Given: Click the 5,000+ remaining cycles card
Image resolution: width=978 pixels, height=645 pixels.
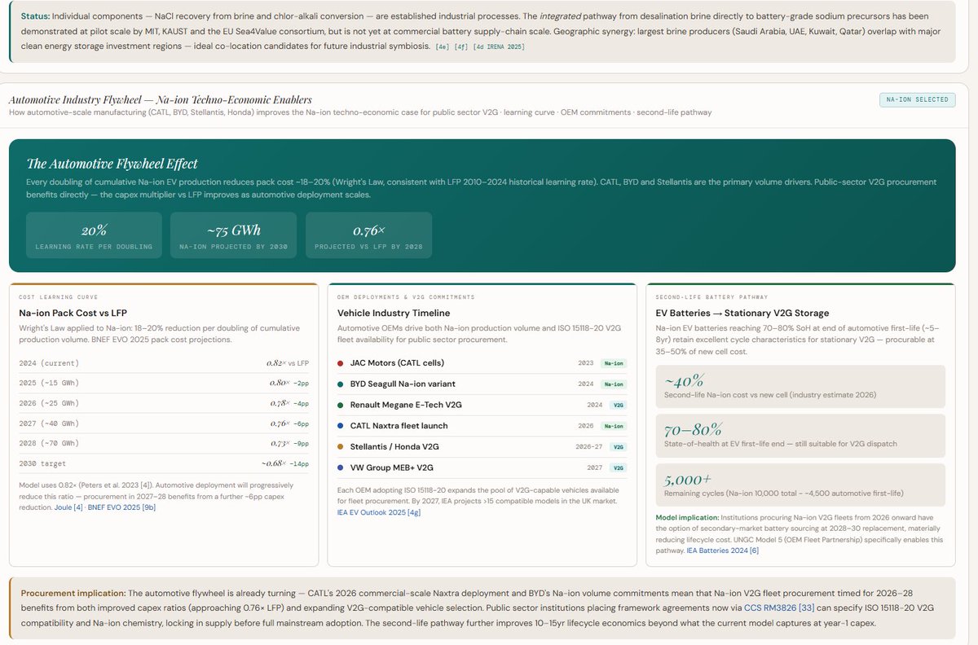Looking at the screenshot, I should pyautogui.click(x=800, y=485).
